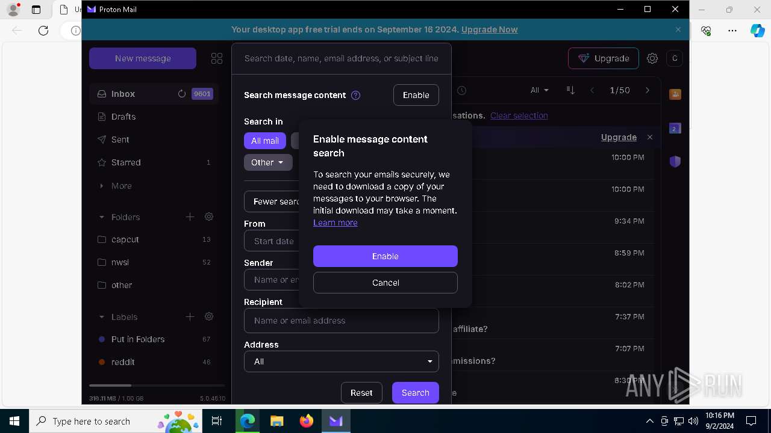Click Clear selection link

(x=519, y=115)
